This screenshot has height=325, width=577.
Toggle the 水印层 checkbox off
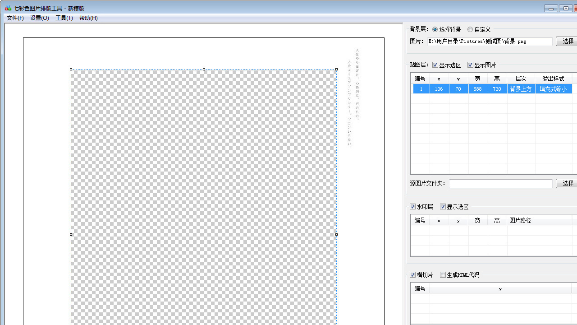point(412,206)
